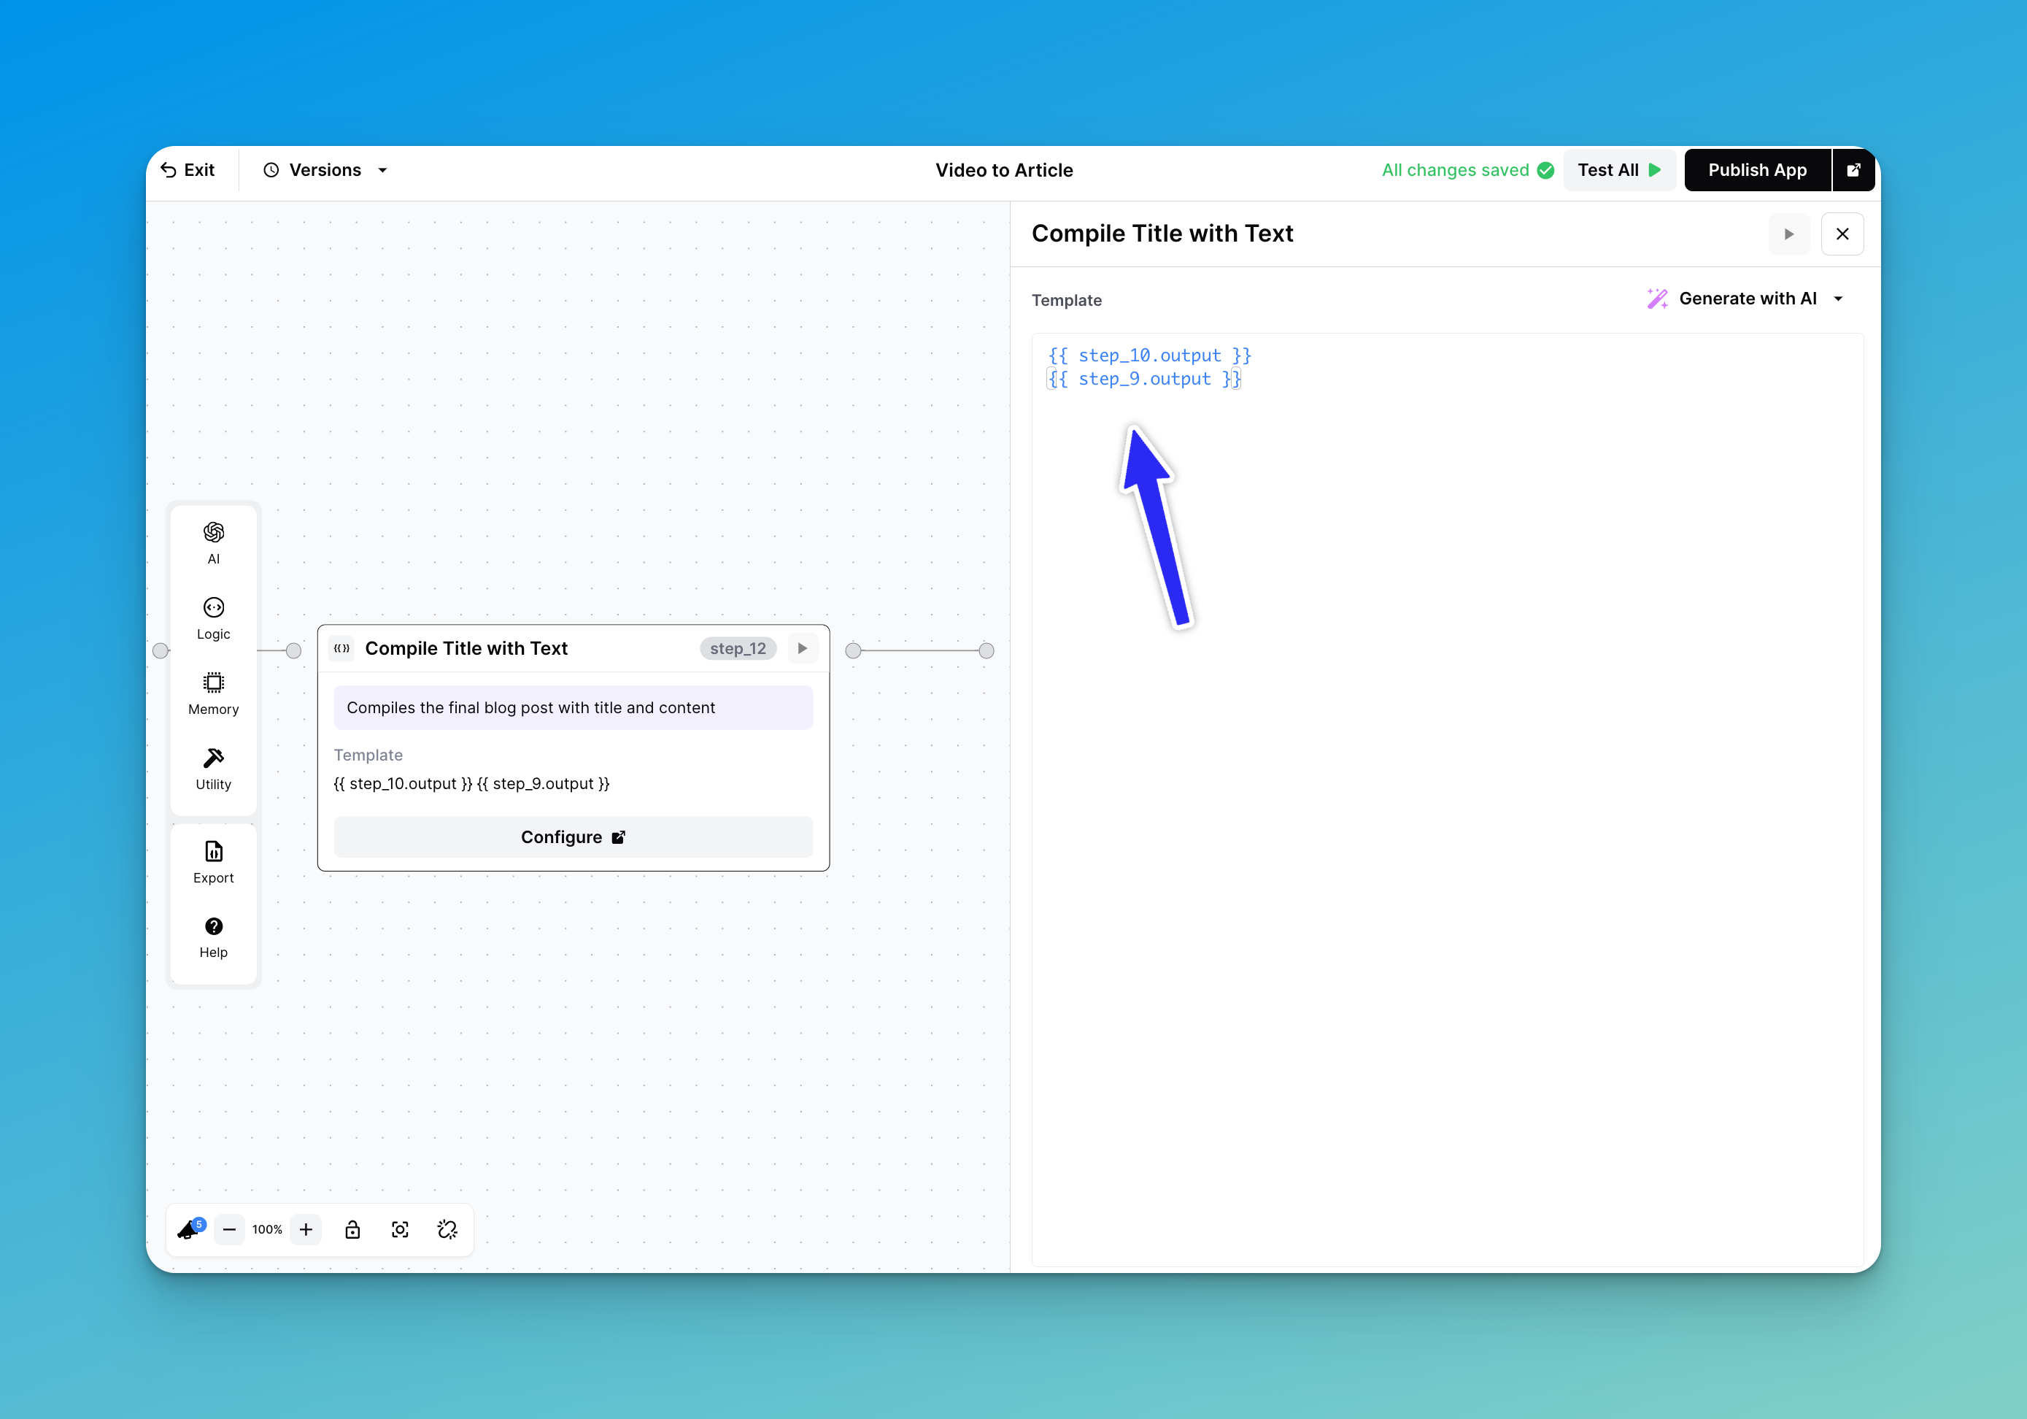Click the Configure button on node
This screenshot has height=1419, width=2027.
[572, 837]
